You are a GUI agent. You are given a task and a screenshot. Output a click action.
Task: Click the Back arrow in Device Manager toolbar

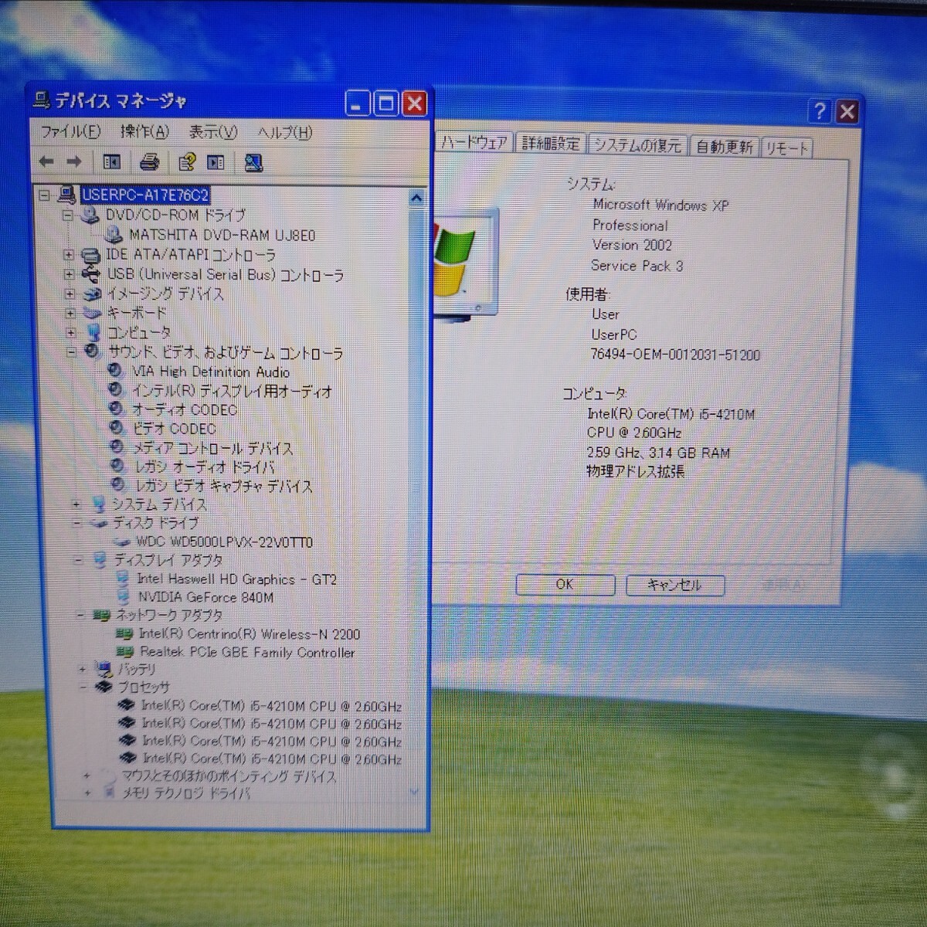46,161
